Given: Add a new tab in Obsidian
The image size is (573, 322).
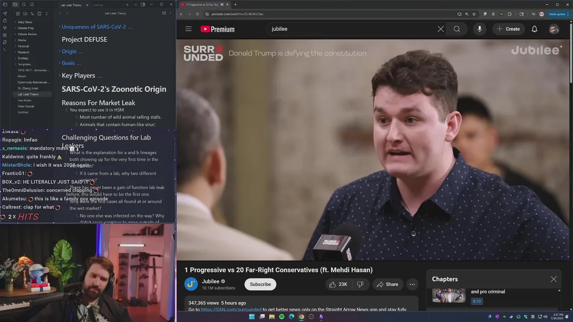Looking at the screenshot, I should pyautogui.click(x=127, y=4).
